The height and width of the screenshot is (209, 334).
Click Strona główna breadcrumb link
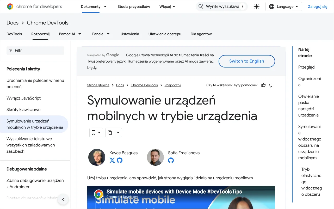click(98, 85)
